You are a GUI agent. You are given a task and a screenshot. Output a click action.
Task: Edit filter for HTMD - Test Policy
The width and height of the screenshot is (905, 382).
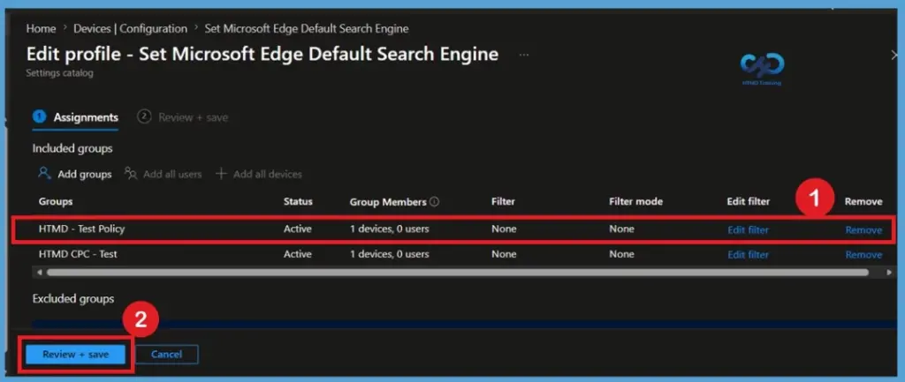pyautogui.click(x=748, y=230)
